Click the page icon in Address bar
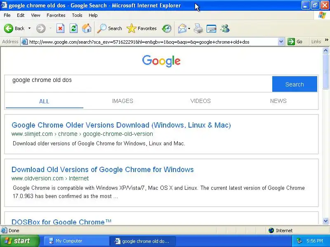The width and height of the screenshot is (330, 247). pyautogui.click(x=25, y=42)
